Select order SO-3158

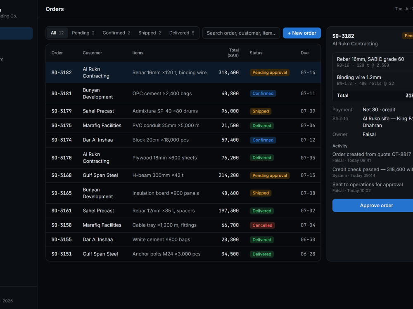coord(183,225)
